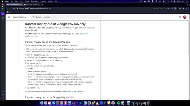Screen dimensions: 190x106
Task: Click the heart bookmark icon in address bar
Action: point(163,9)
